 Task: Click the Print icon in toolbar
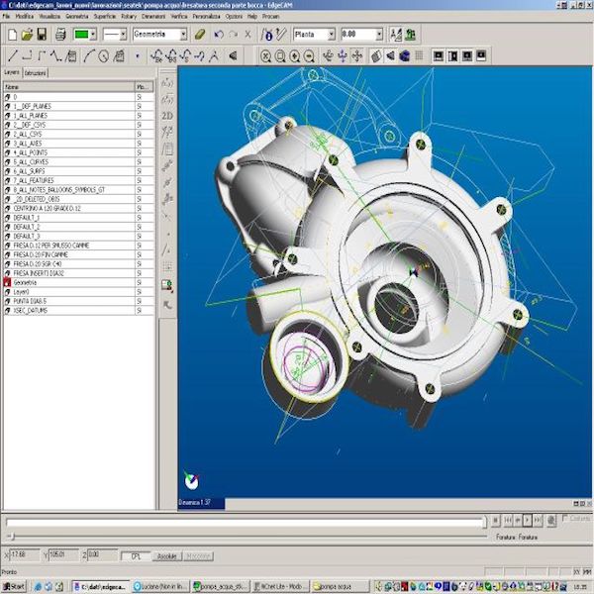point(59,35)
